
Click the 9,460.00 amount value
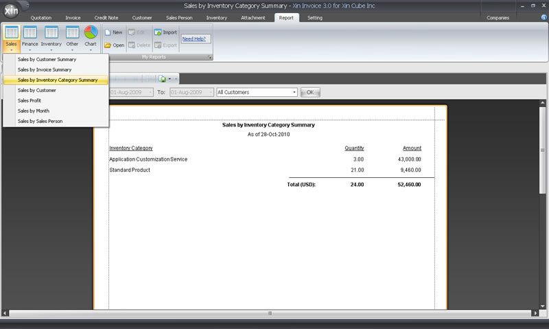coord(410,170)
